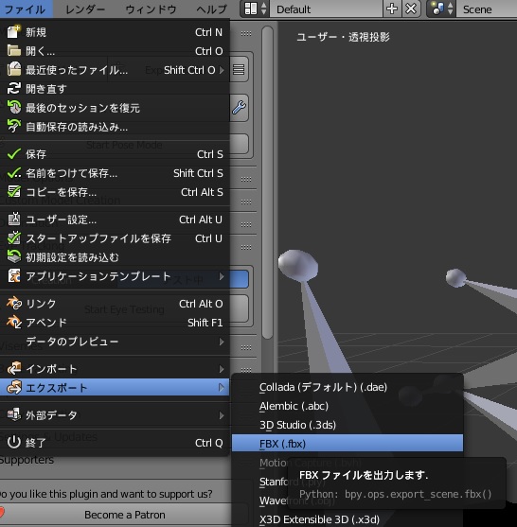The height and width of the screenshot is (527, 517).
Task: Export as FBX (.fbx)
Action: tap(348, 444)
